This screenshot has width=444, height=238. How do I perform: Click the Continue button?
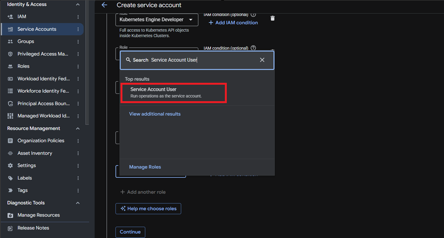pyautogui.click(x=130, y=232)
